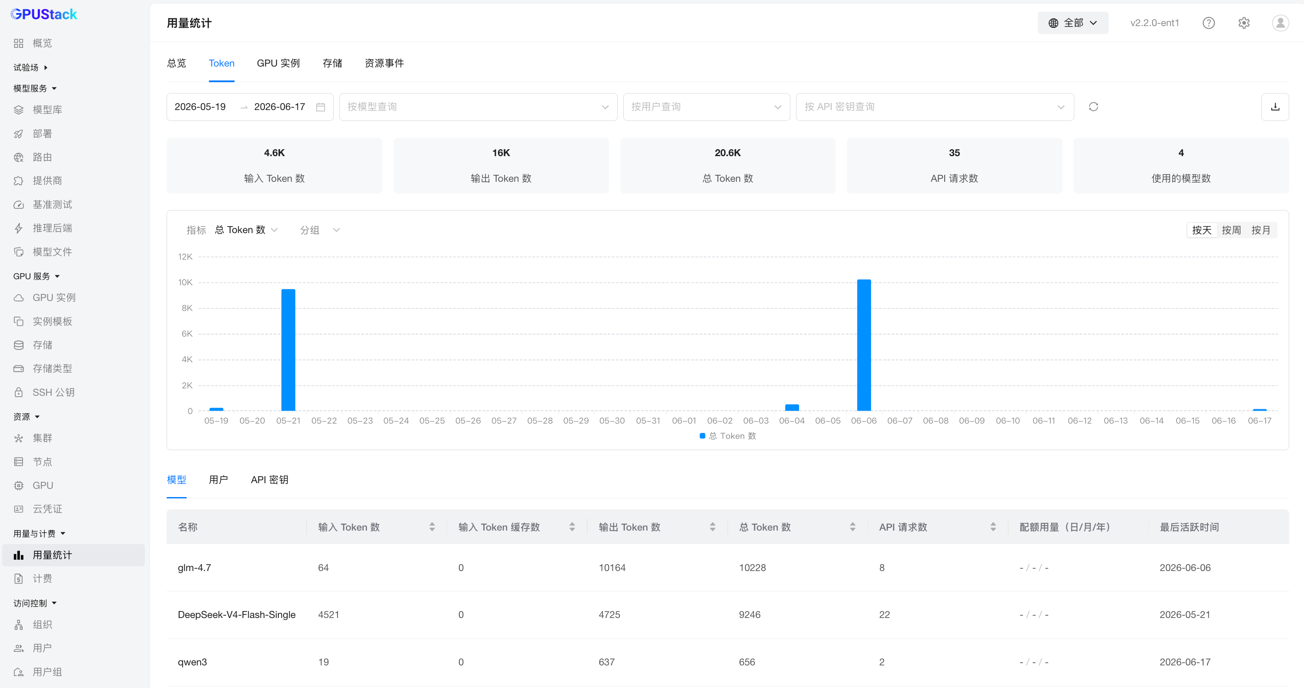This screenshot has height=688, width=1304.
Task: Open sidebar GPU chip icon
Action: click(19, 485)
